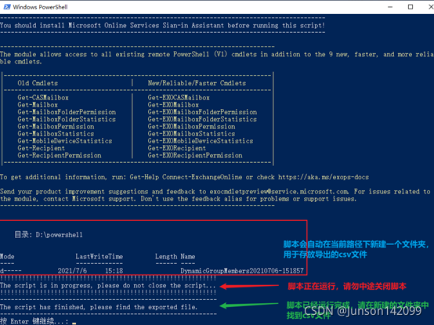The image size is (434, 325).
Task: Click the d----- mode value
Action: pyautogui.click(x=11, y=271)
